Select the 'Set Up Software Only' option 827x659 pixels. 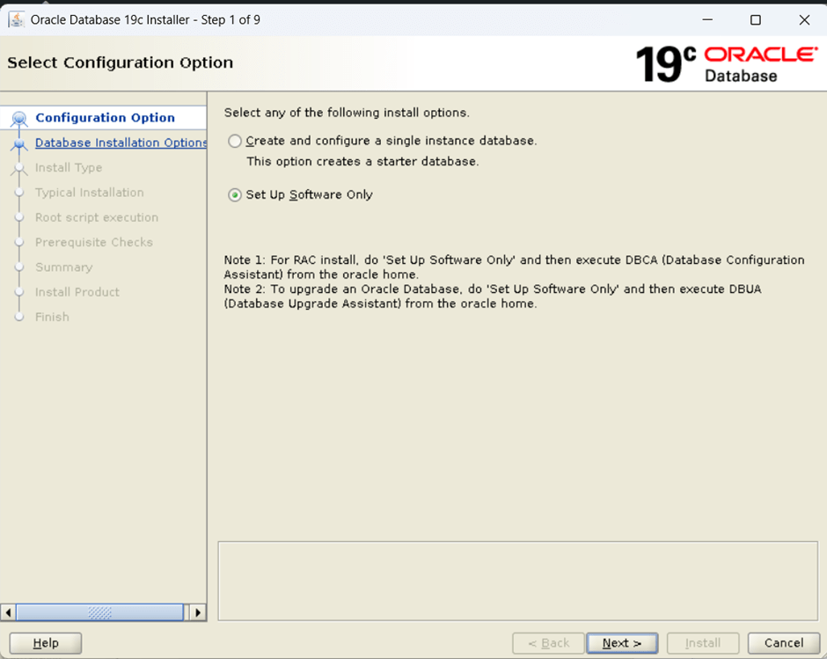235,195
